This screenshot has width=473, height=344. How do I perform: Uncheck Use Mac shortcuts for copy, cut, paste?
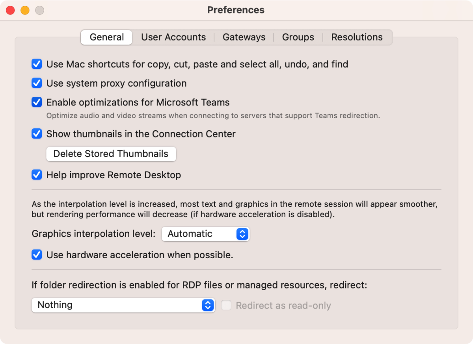(x=37, y=64)
